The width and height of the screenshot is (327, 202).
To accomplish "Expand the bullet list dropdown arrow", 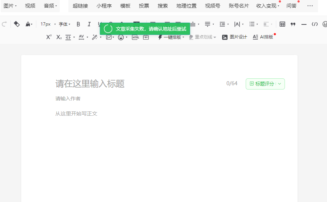I will pyautogui.click(x=257, y=24).
